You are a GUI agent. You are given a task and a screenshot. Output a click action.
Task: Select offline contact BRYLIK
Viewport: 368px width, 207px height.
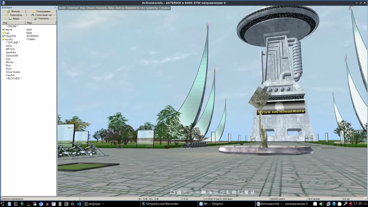pyautogui.click(x=10, y=49)
